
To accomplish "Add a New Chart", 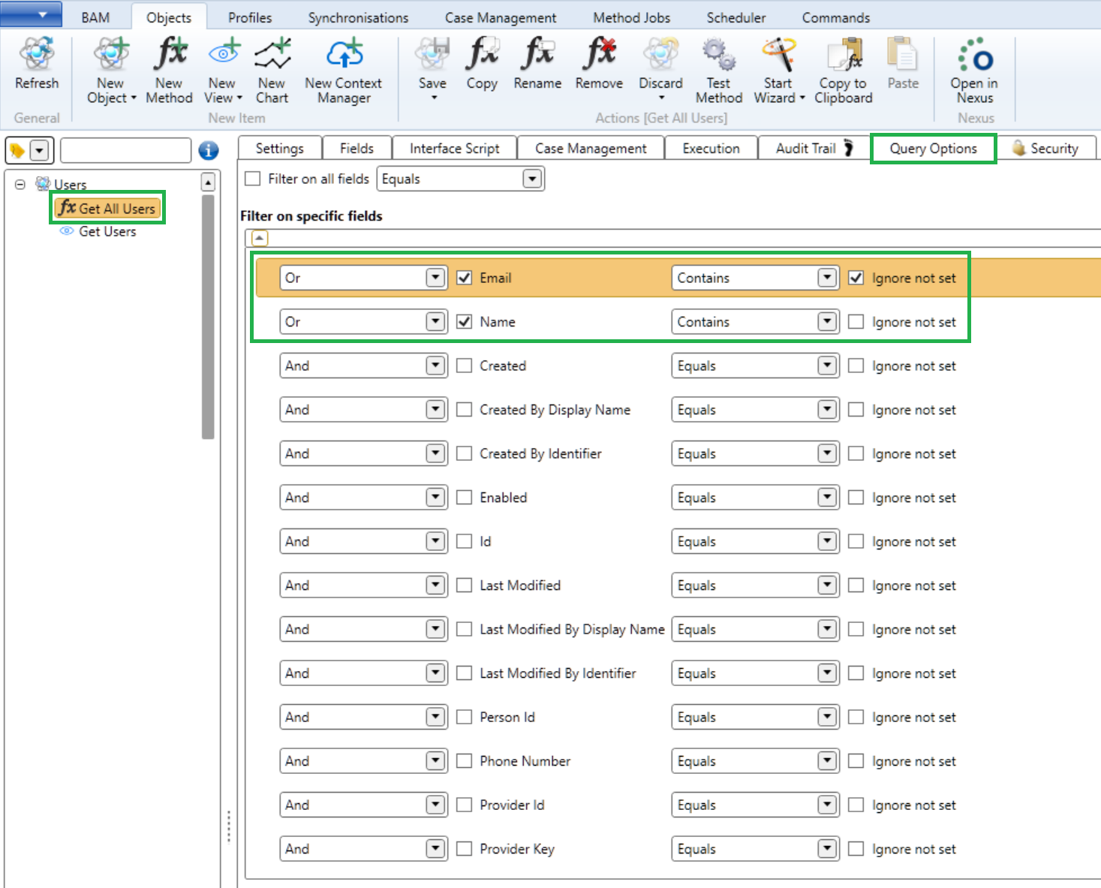I will click(x=272, y=53).
